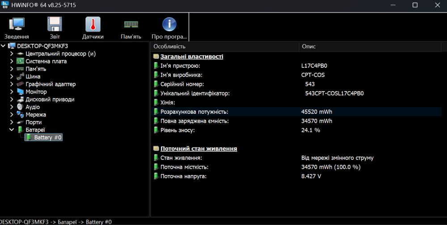This screenshot has width=447, height=225.
Task: Click the drive icon beside Дискові приводи
Action: [20, 100]
